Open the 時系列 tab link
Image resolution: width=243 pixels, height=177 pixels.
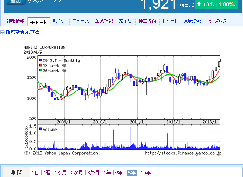[60, 21]
